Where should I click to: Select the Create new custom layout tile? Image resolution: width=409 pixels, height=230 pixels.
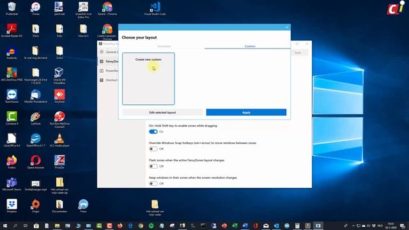148,79
